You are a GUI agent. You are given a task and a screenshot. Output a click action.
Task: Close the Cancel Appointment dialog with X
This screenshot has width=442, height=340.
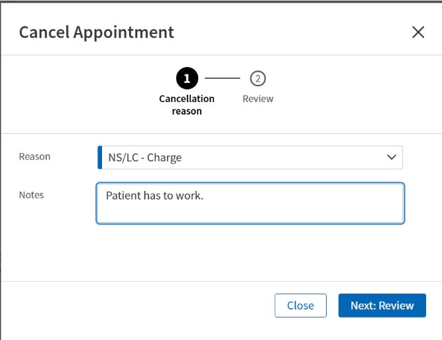418,32
